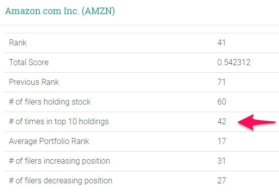Click the Average Portfolio Rank value 17
Screen dimensions: 279x195
[222, 141]
